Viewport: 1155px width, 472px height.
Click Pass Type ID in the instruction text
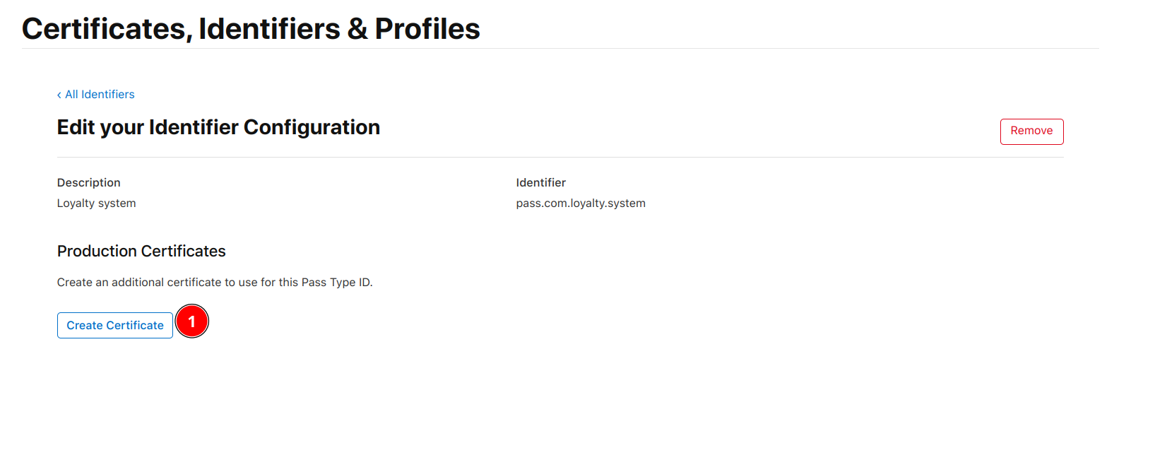tap(336, 283)
